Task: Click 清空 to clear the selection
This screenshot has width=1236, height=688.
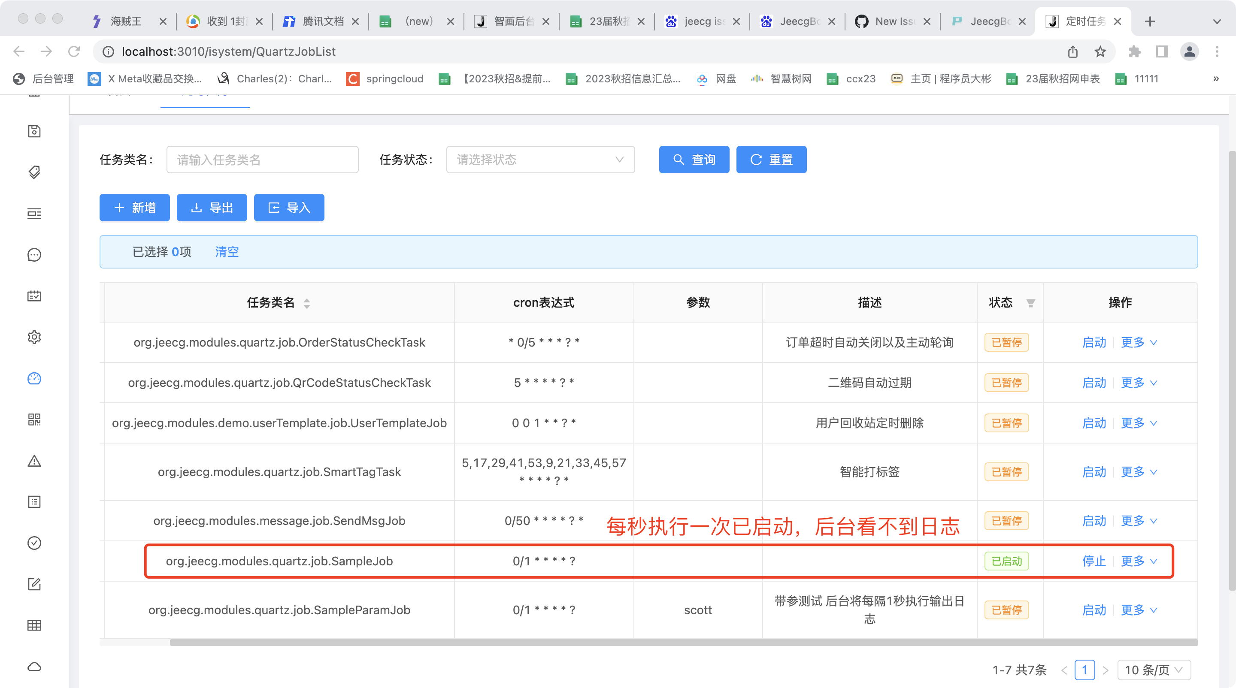Action: pyautogui.click(x=227, y=252)
